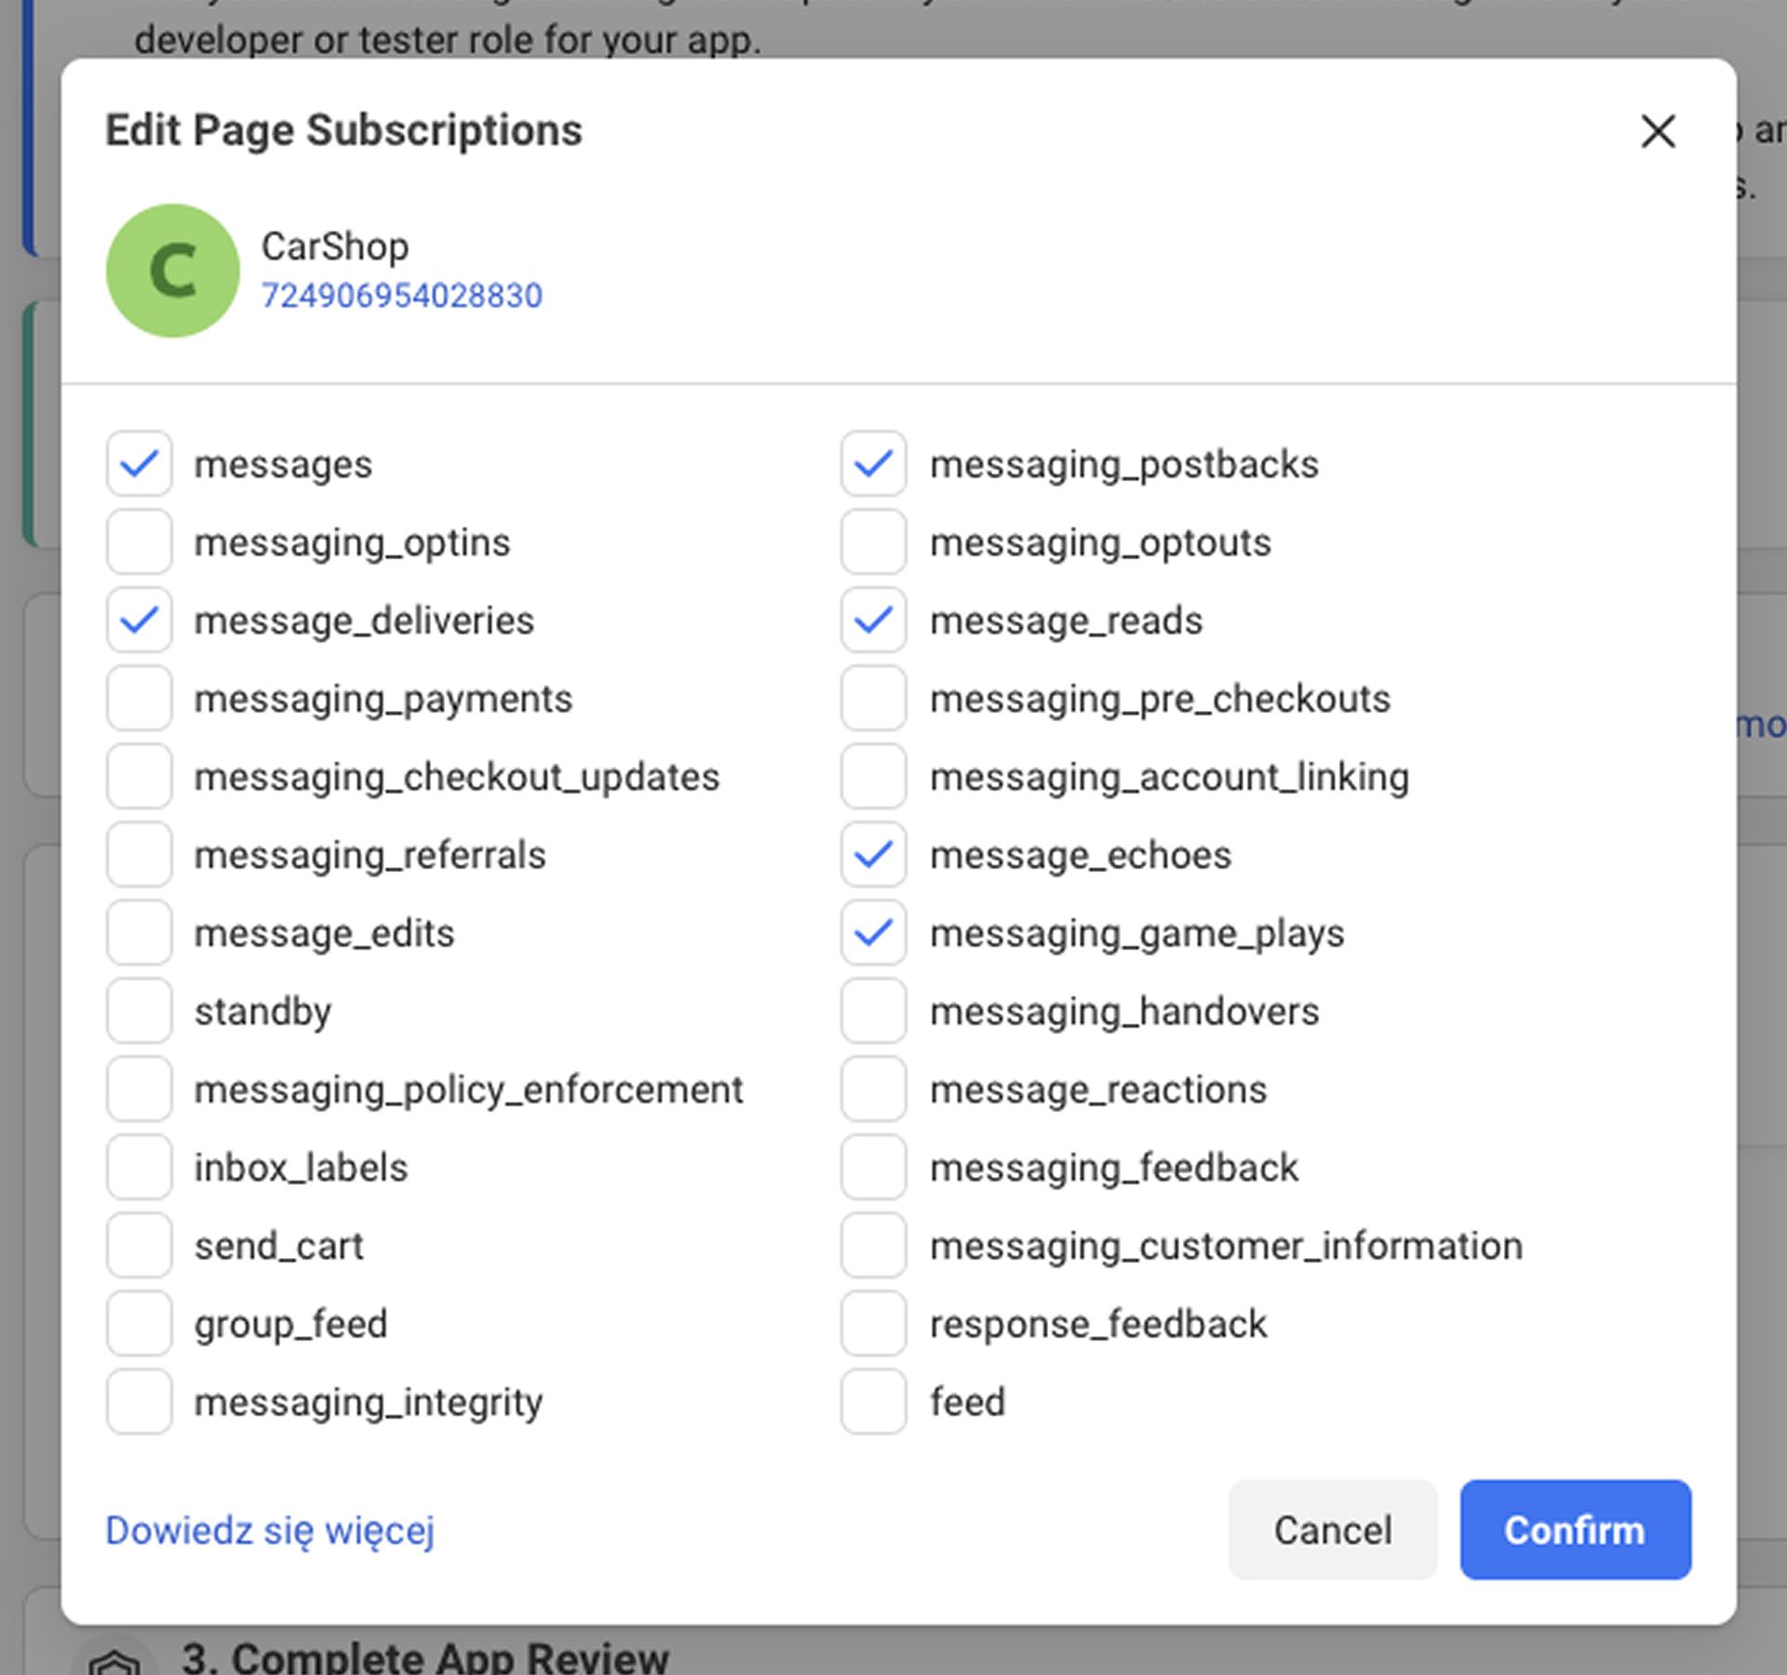
Task: Enable the feed checkbox
Action: pos(874,1401)
